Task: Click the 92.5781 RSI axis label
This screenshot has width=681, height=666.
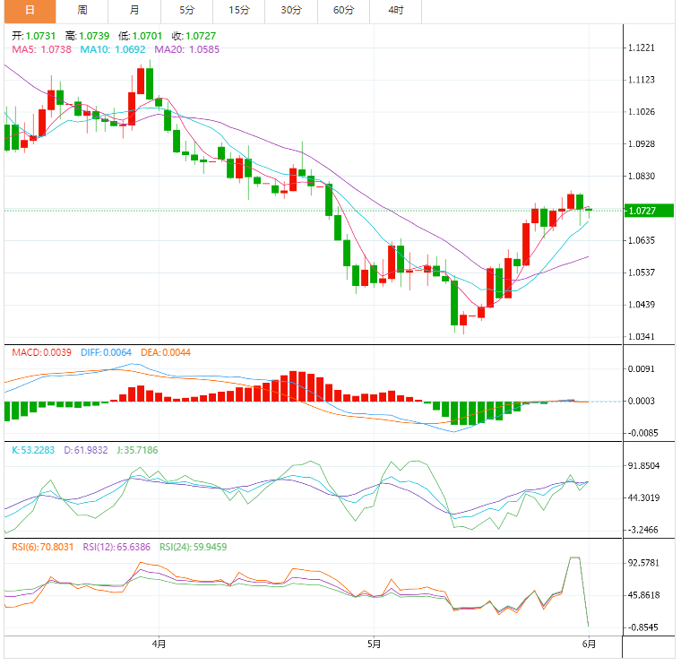Action: pos(644,564)
